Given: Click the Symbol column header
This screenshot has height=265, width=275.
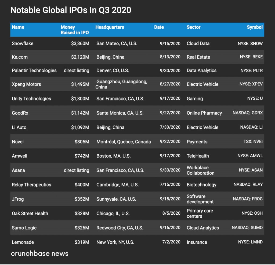Looking at the screenshot, I should [255, 27].
